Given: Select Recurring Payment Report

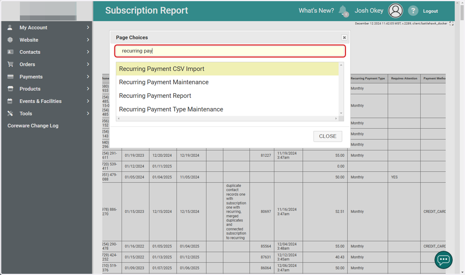Looking at the screenshot, I should click(227, 96).
